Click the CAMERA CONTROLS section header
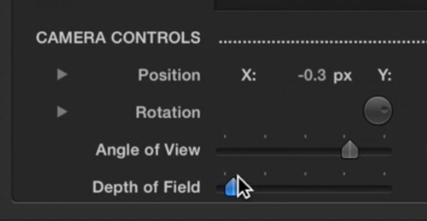The image size is (427, 221). point(118,38)
